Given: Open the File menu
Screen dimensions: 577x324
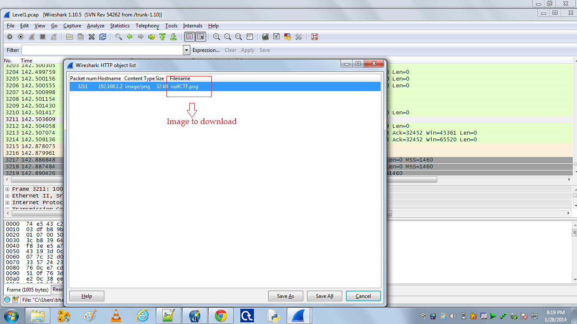Looking at the screenshot, I should (x=11, y=26).
